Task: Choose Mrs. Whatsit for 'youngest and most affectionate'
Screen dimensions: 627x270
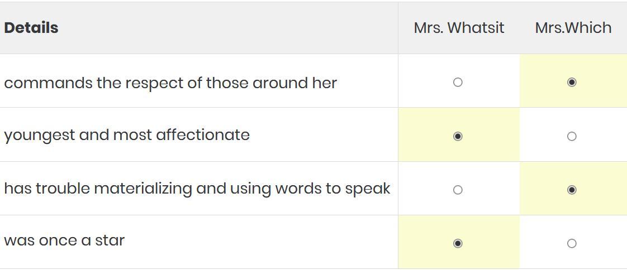Action: click(x=458, y=136)
